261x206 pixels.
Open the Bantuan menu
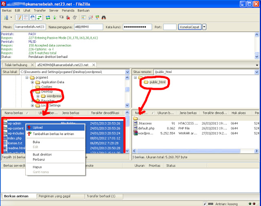tap(83, 11)
